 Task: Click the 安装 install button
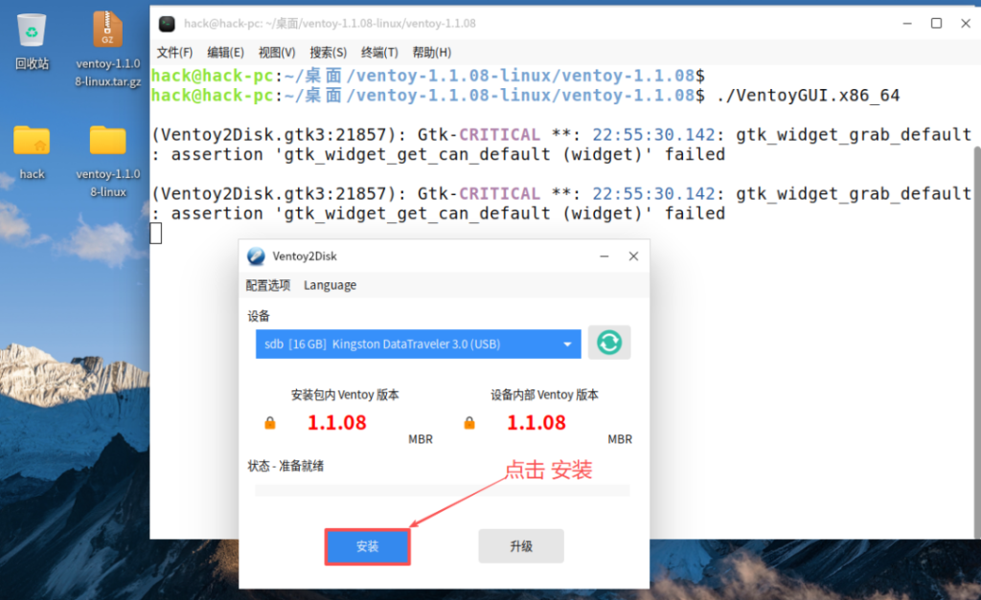[x=367, y=545]
